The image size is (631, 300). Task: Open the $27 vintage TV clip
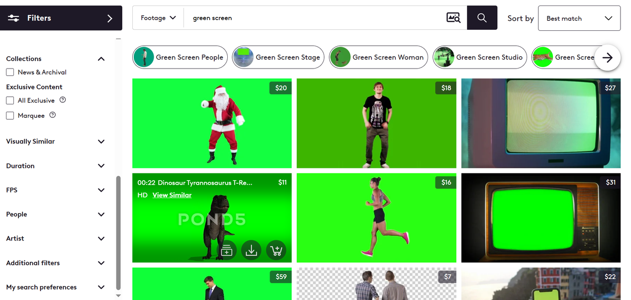point(541,123)
